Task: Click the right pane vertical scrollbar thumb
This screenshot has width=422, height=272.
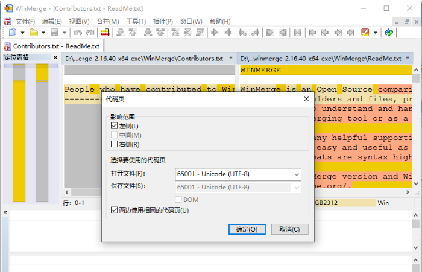Action: point(416,78)
